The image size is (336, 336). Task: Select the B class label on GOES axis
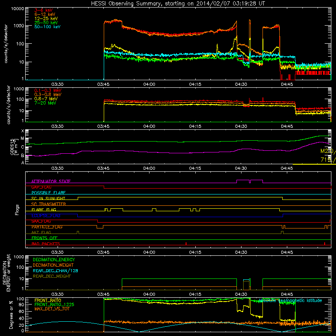[23, 155]
